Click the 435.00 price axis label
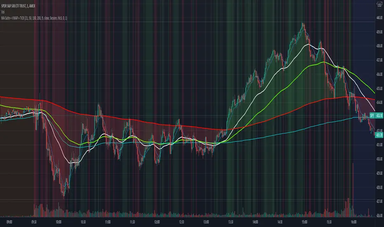The height and width of the screenshot is (227, 384). (379, 88)
